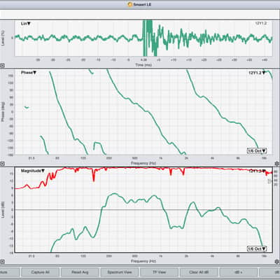The width and height of the screenshot is (280, 280).
Task: Click the Reset Avg button
Action: (80, 272)
